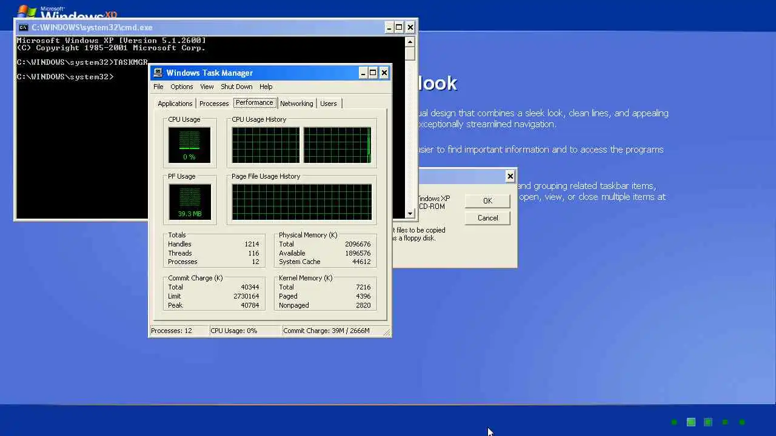This screenshot has width=776, height=436.
Task: Click the Totals group heading
Action: 177,235
